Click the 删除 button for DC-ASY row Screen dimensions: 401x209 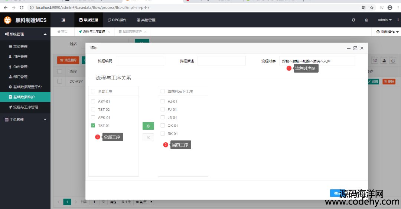pyautogui.click(x=389, y=82)
